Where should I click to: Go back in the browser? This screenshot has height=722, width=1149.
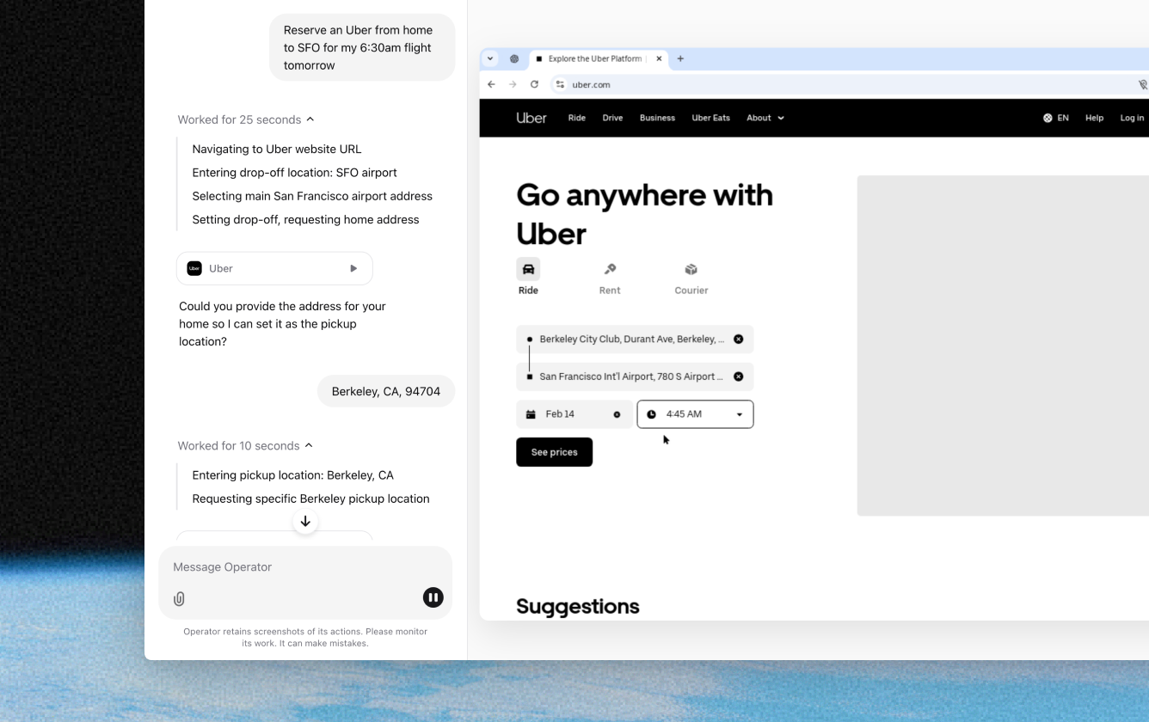(491, 84)
